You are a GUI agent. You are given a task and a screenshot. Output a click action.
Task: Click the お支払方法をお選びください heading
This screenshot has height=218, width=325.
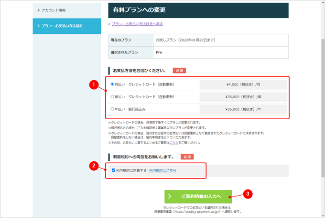point(139,71)
